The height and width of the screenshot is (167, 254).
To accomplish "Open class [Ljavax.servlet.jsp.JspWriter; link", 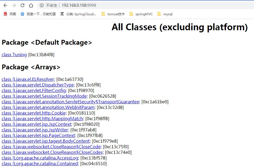I will coord(35,130).
